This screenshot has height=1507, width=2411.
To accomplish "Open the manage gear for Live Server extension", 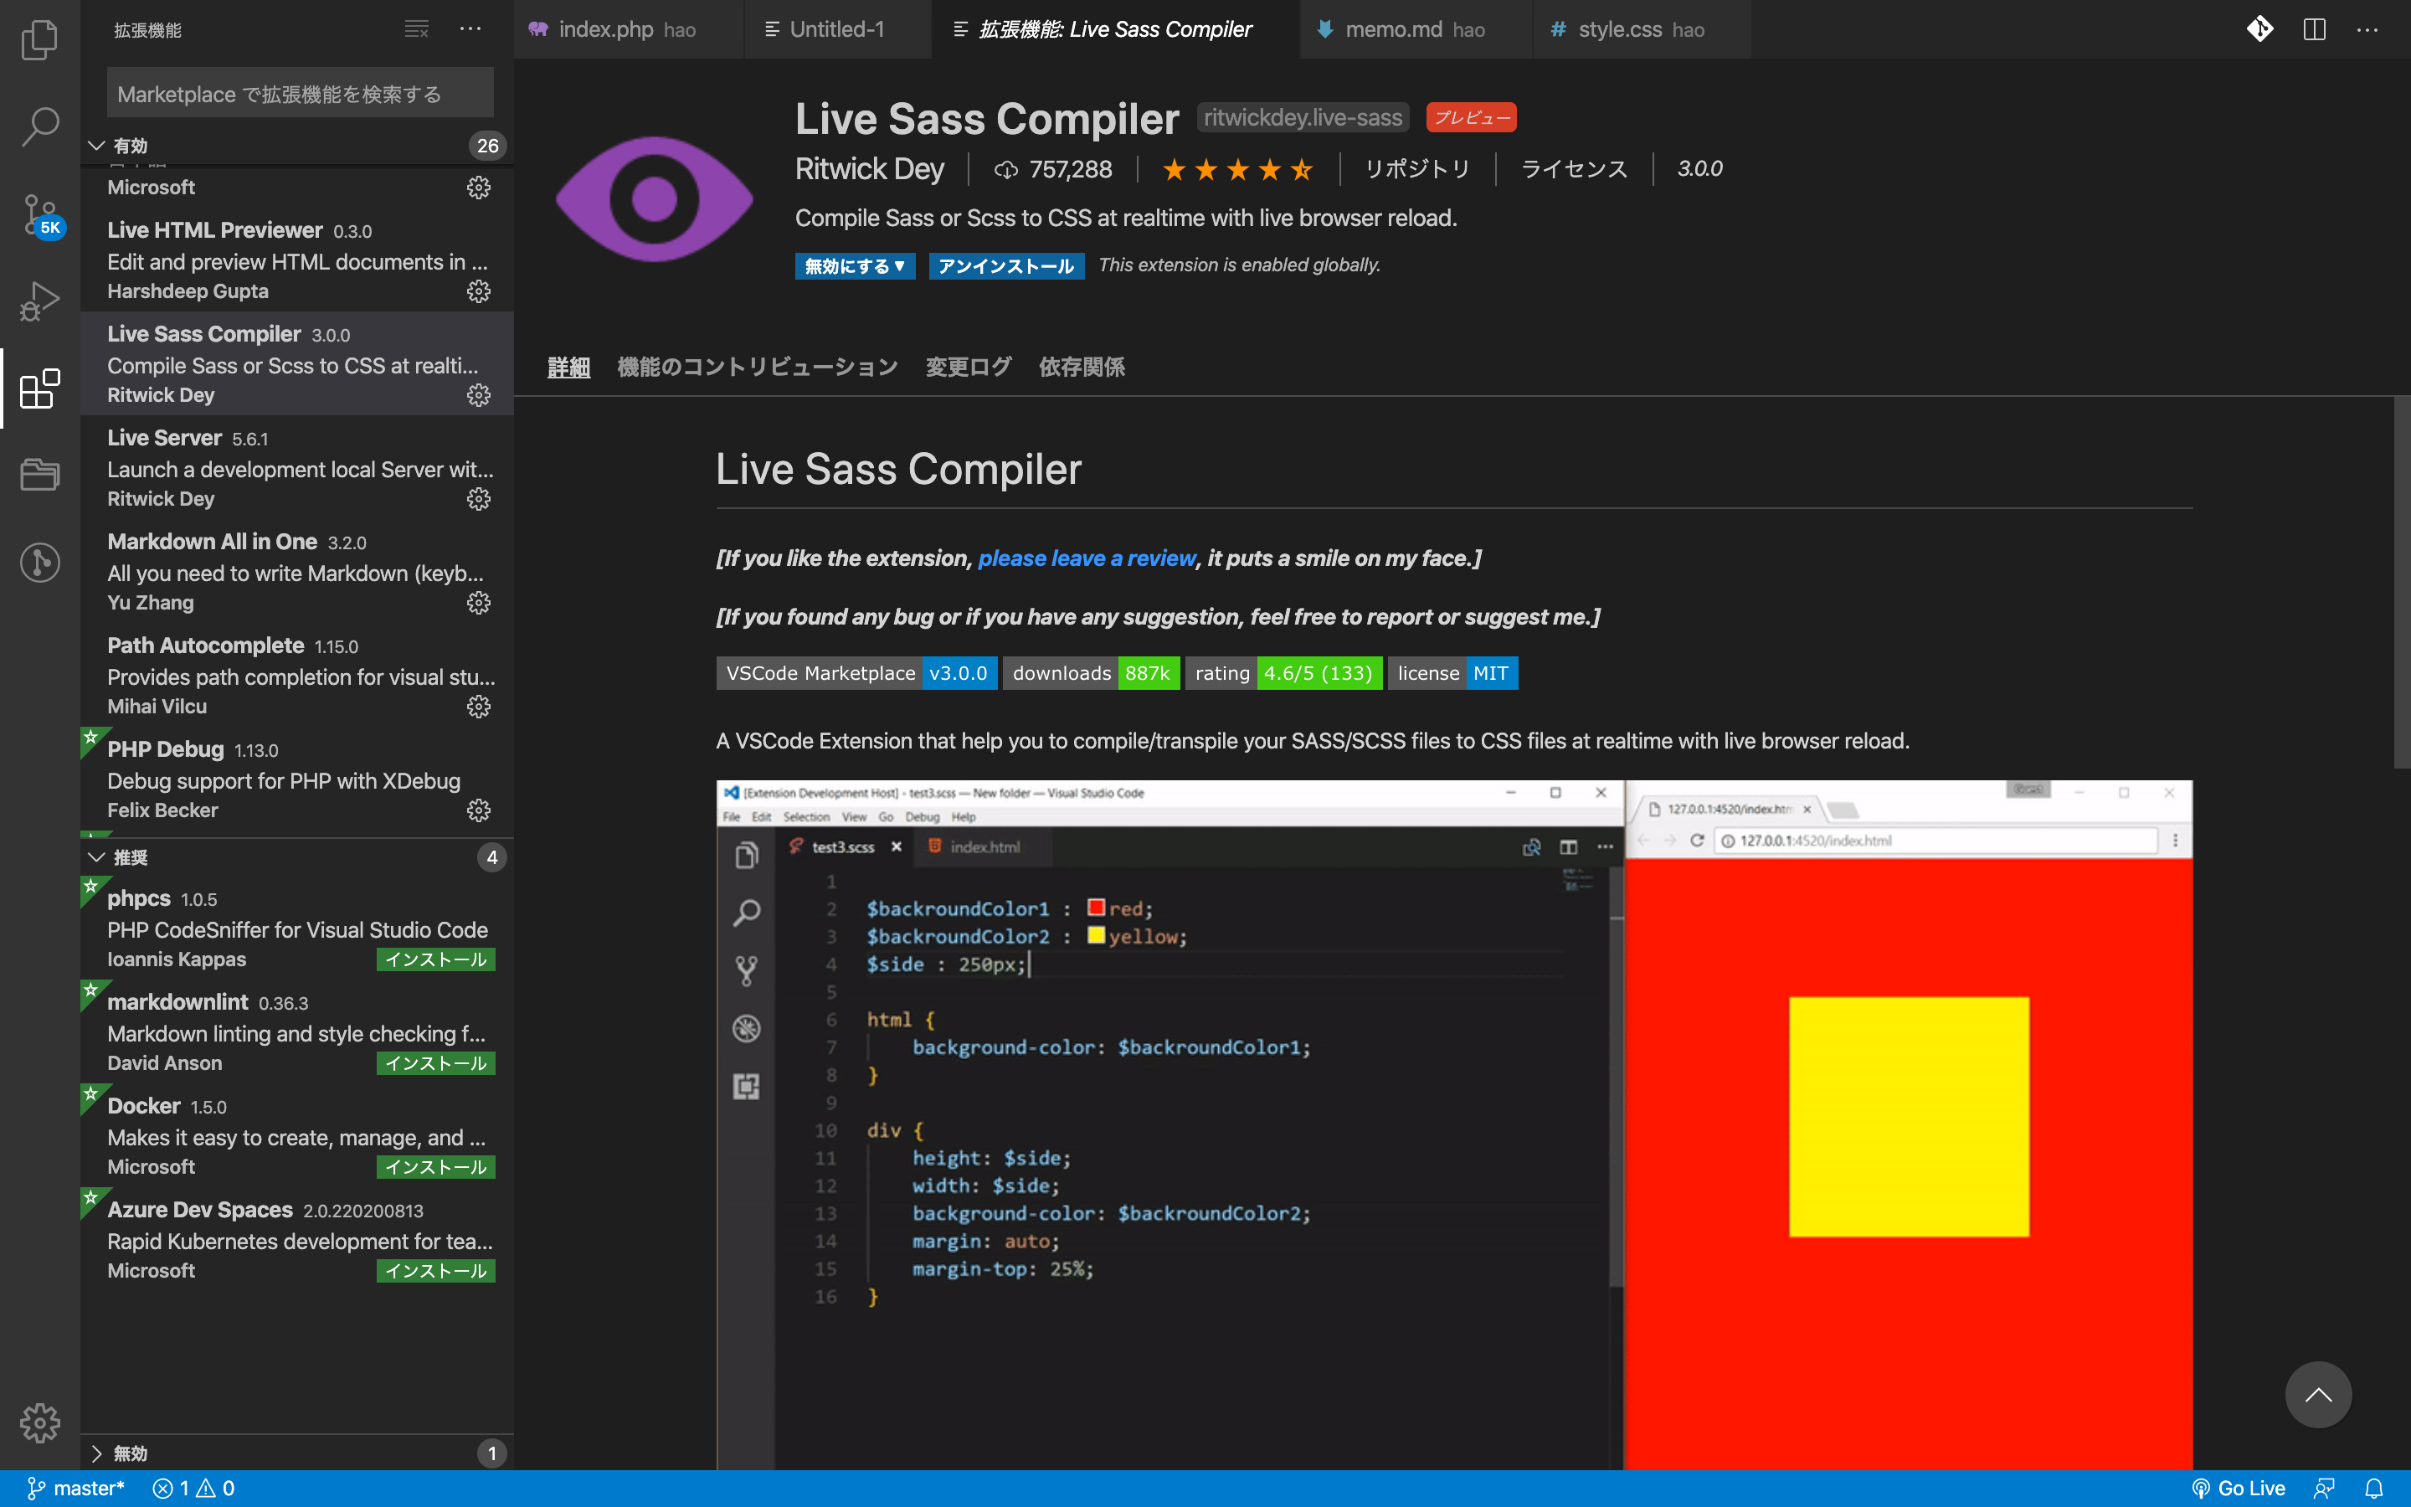I will (x=478, y=499).
